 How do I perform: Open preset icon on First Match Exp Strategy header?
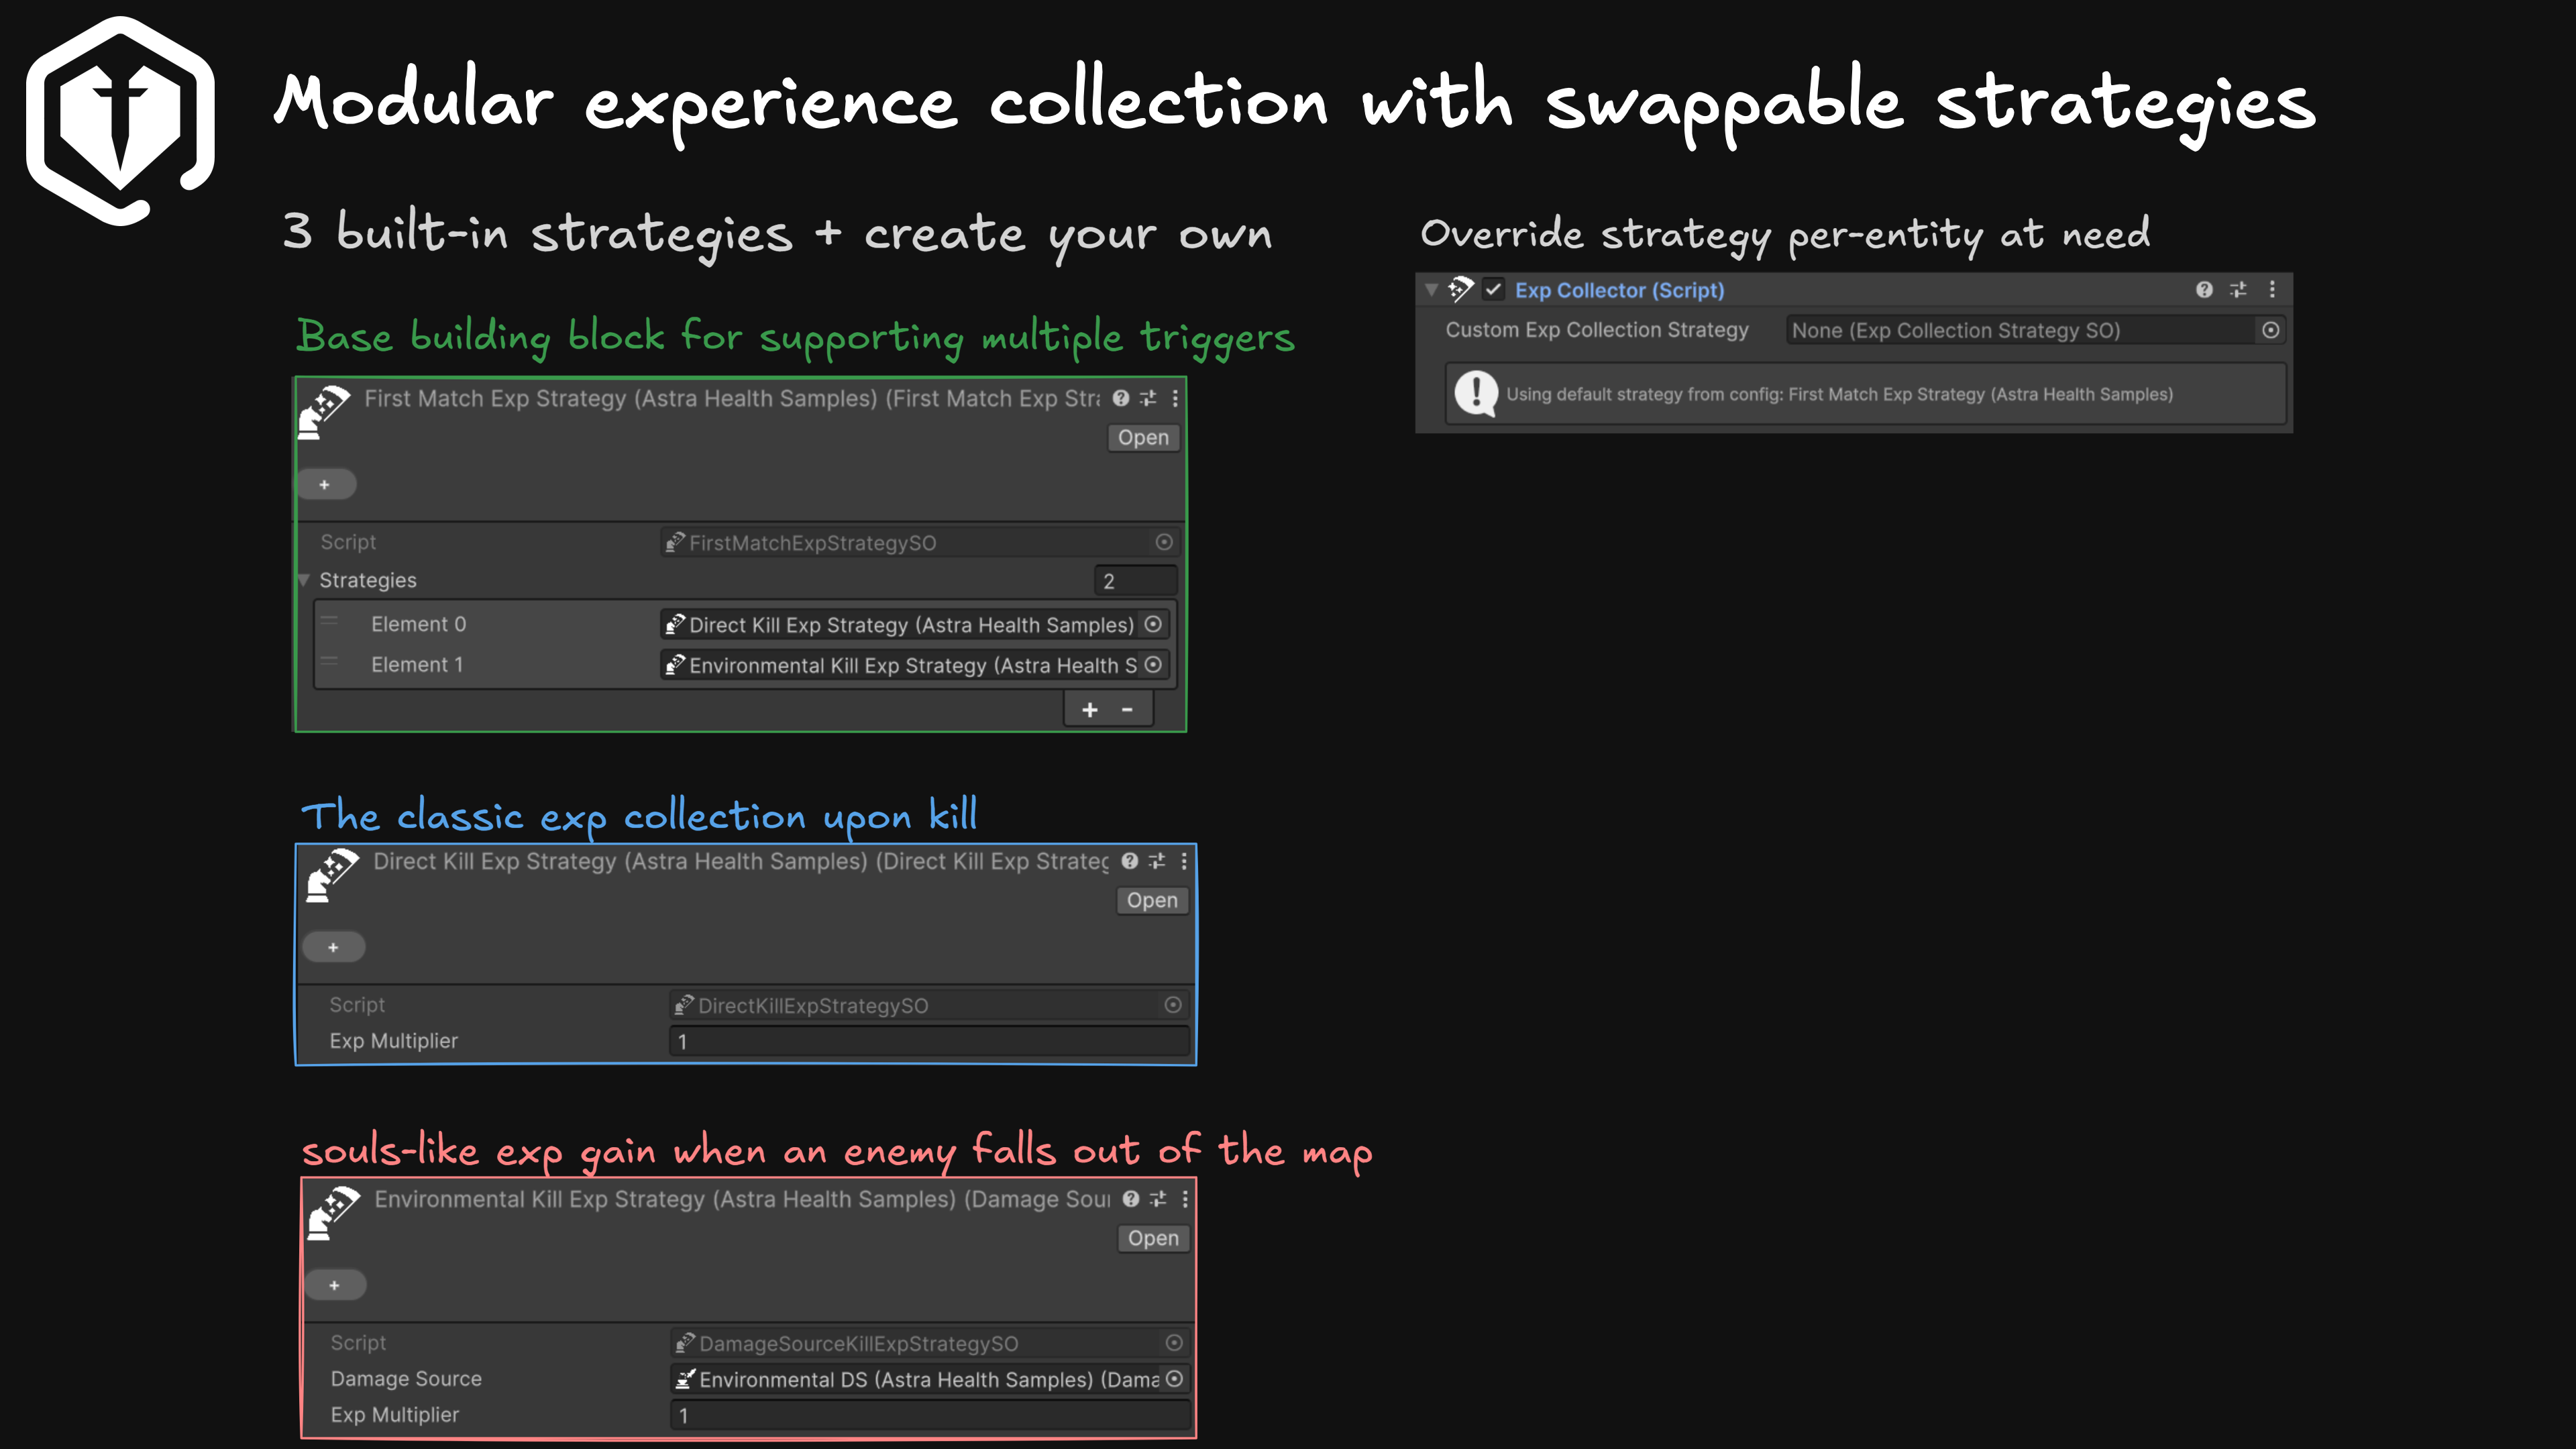coord(1148,398)
